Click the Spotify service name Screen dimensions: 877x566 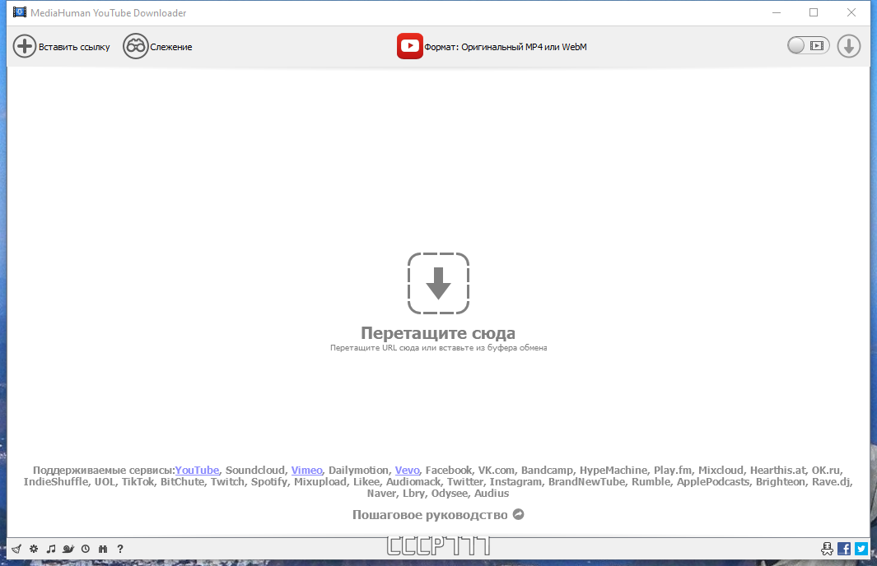click(269, 481)
